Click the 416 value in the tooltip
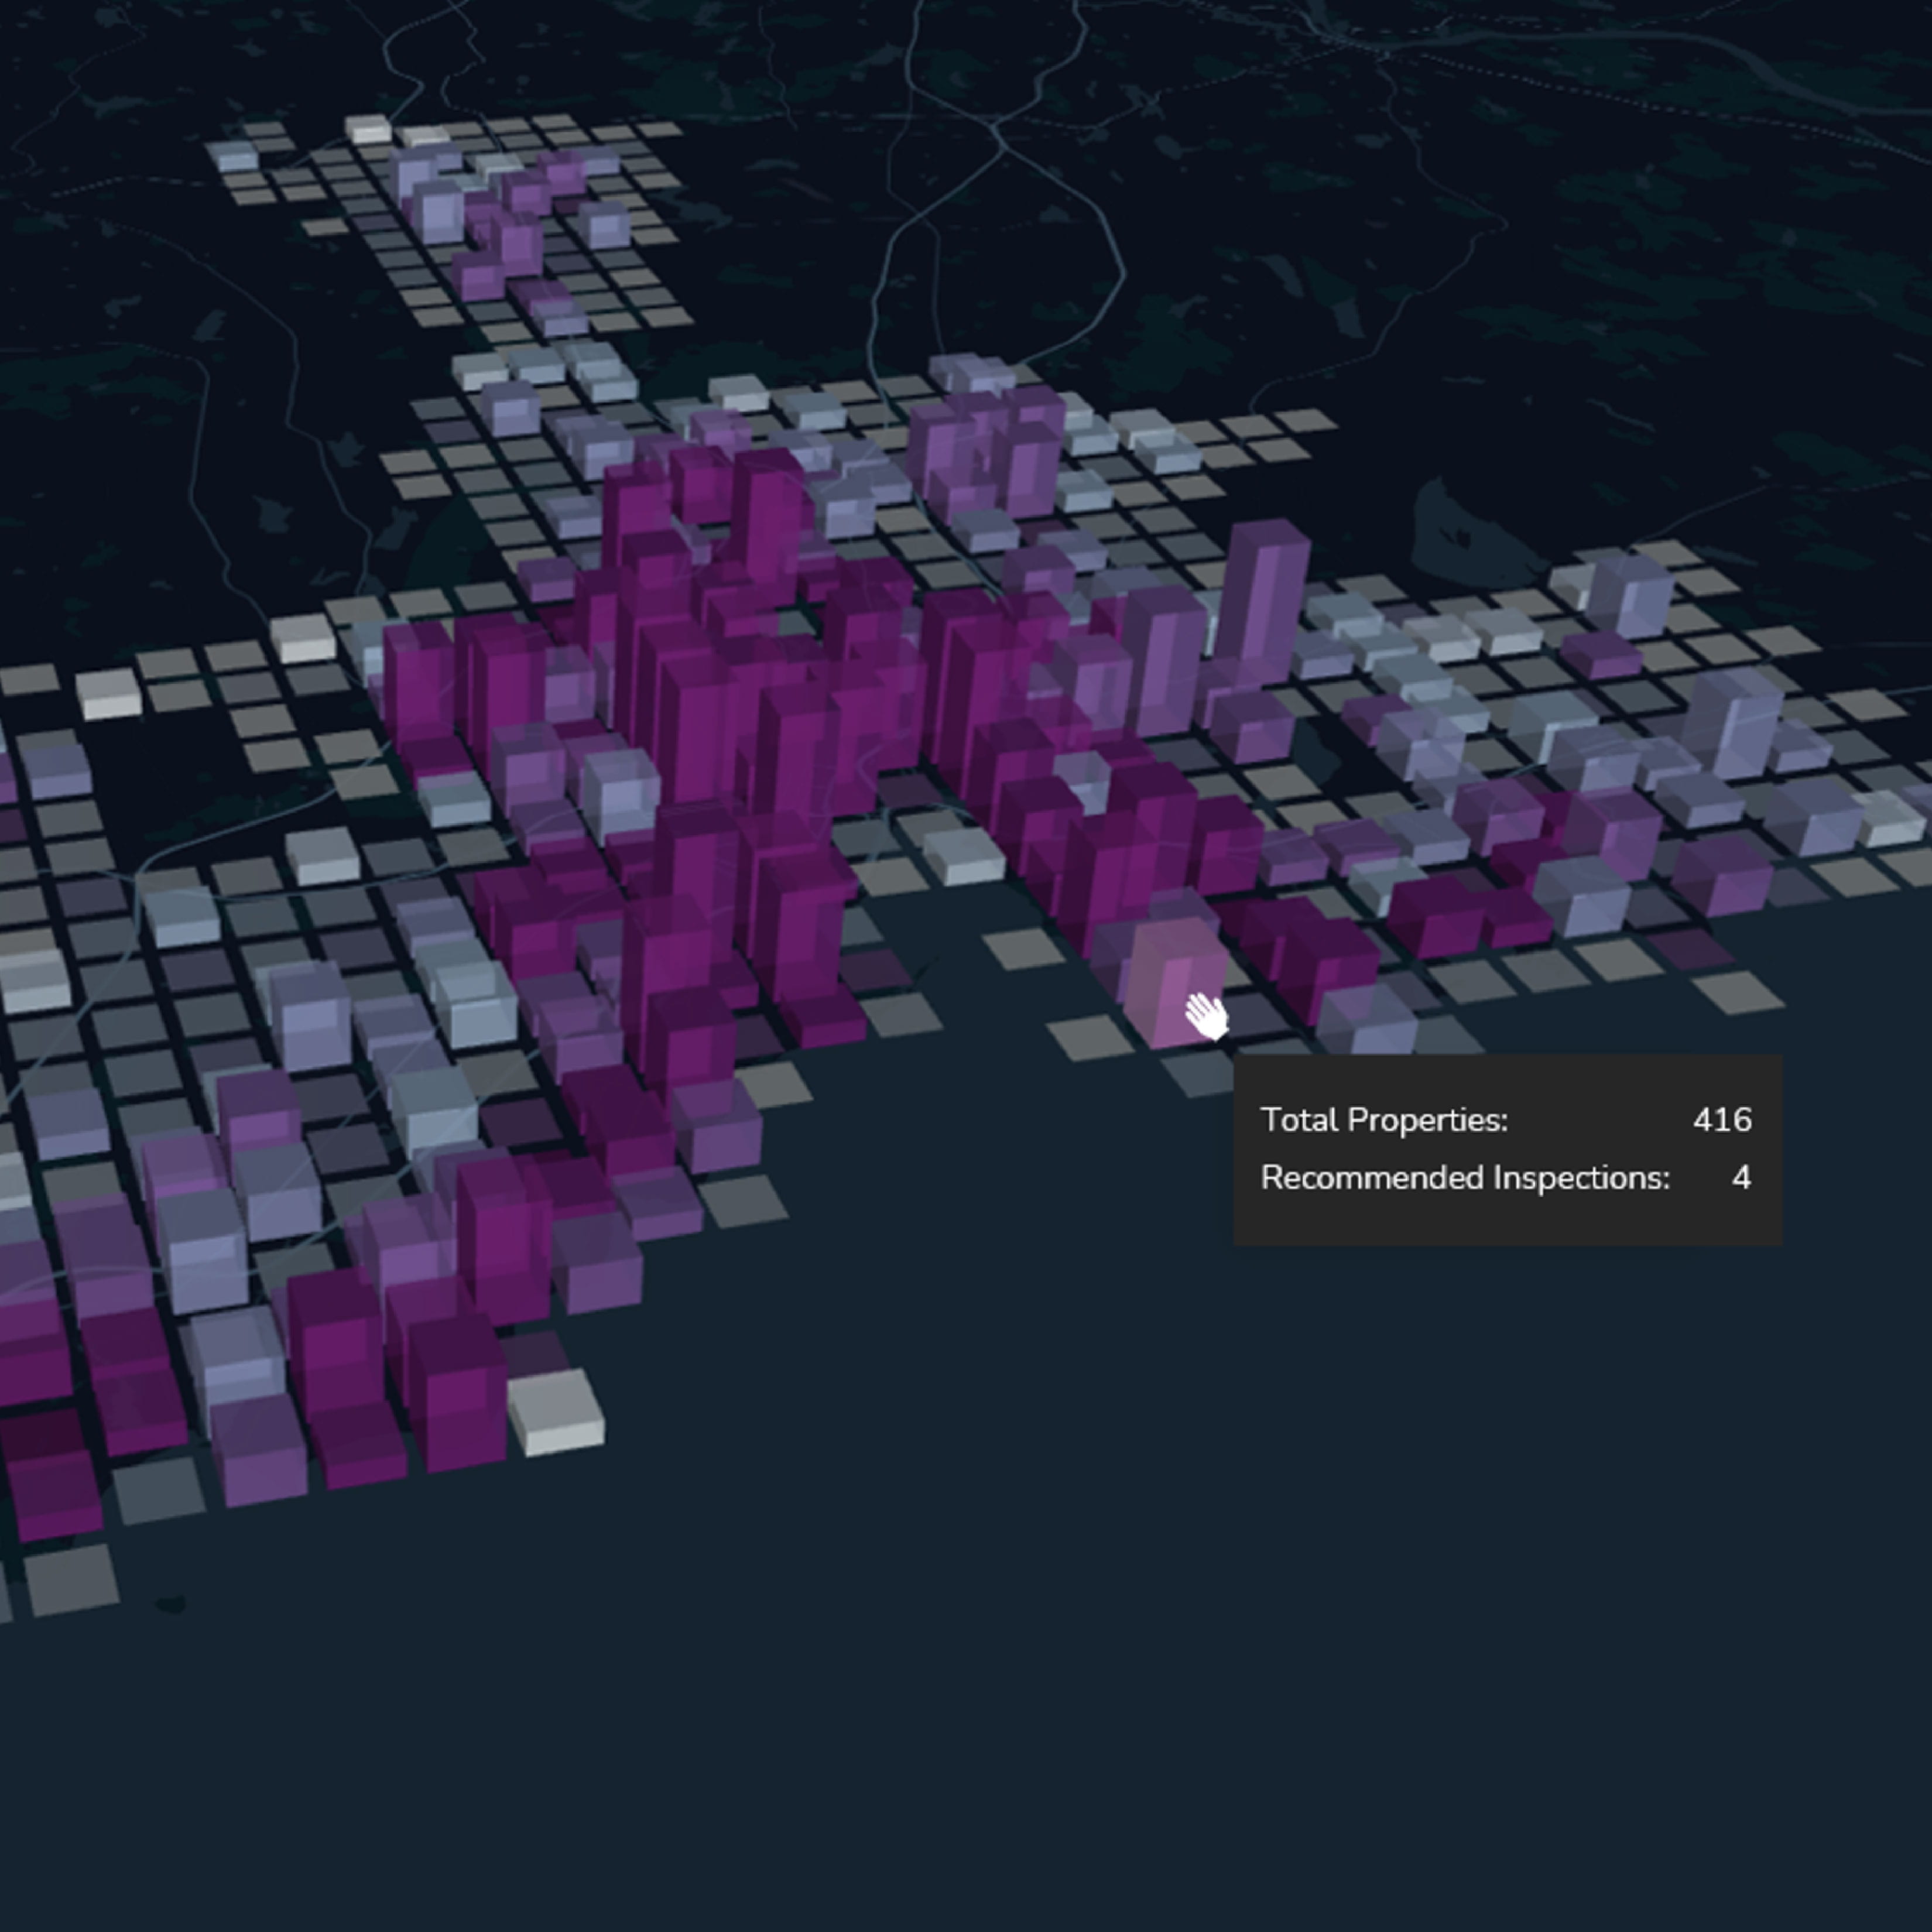The image size is (1932, 1932). 1721,1120
